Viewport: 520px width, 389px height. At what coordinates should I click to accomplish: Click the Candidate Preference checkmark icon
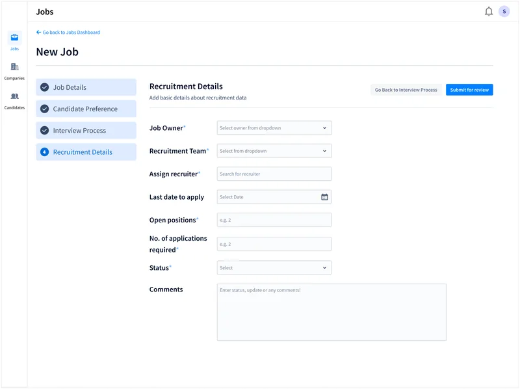(x=44, y=109)
